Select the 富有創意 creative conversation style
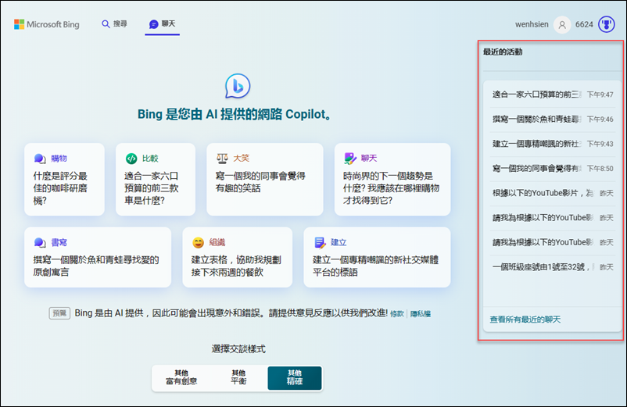The height and width of the screenshot is (407, 627). pyautogui.click(x=181, y=377)
